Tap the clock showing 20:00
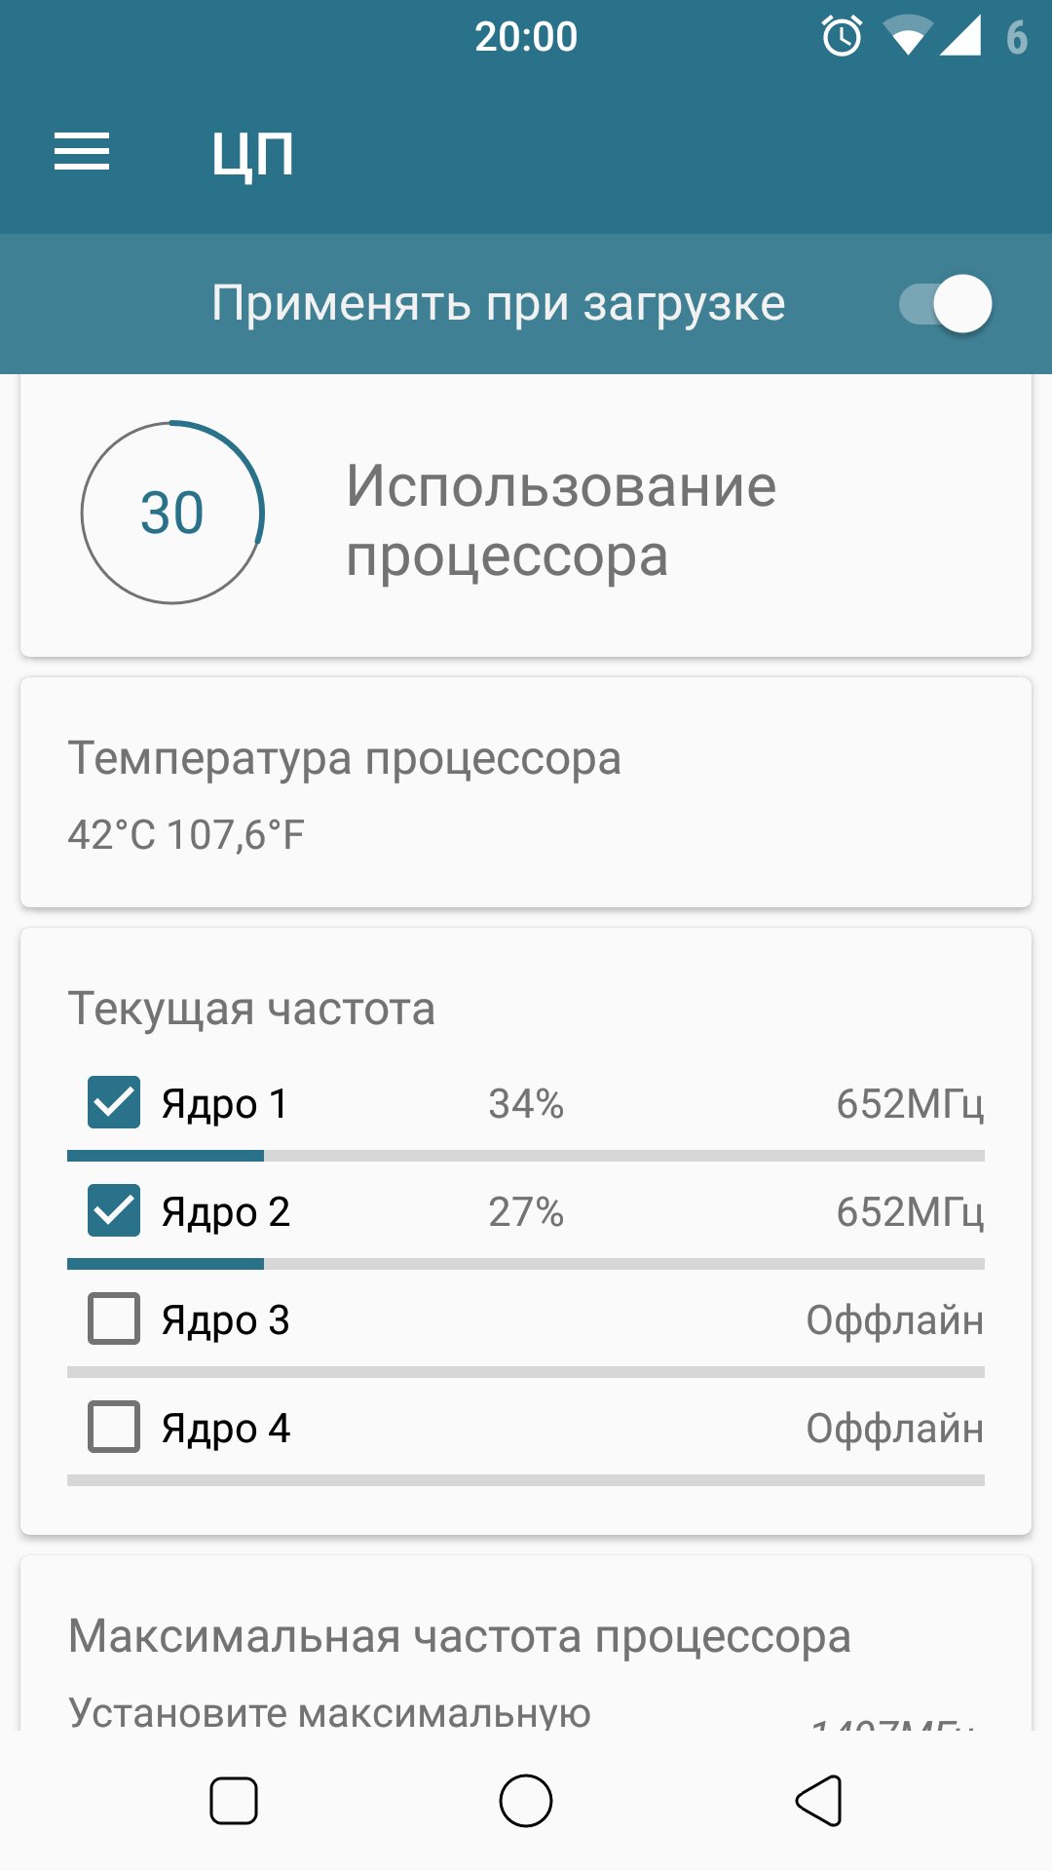The width and height of the screenshot is (1052, 1871). (526, 37)
